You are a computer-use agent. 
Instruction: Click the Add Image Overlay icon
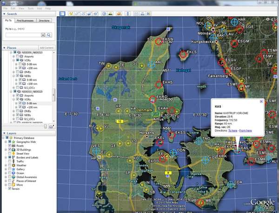point(89,13)
